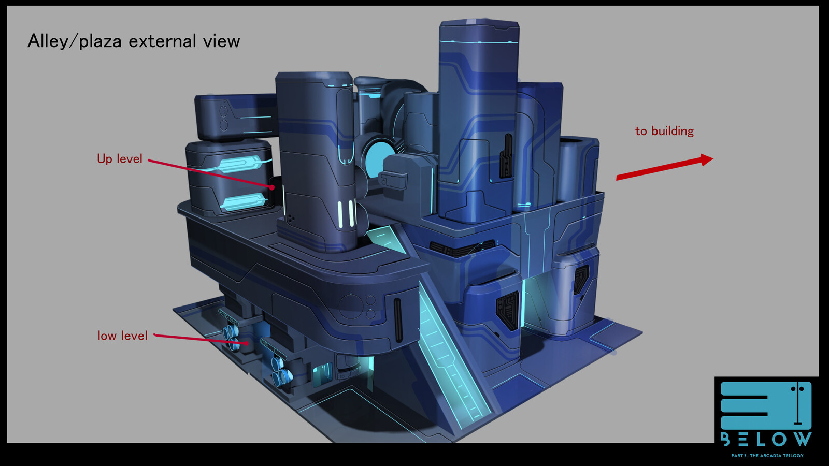Click the BELOW logo graphic
This screenshot has width=829, height=466.
click(x=766, y=405)
